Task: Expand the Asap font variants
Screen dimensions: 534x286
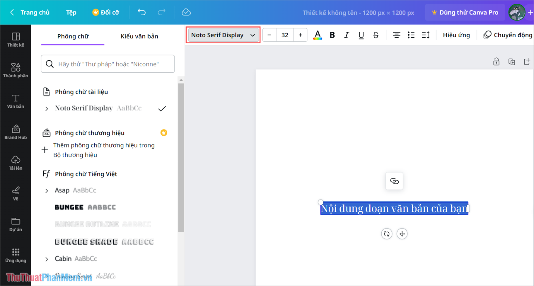Action: point(47,191)
